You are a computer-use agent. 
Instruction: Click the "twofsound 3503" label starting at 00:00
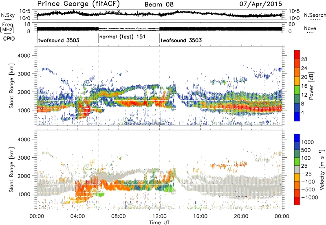[59, 40]
